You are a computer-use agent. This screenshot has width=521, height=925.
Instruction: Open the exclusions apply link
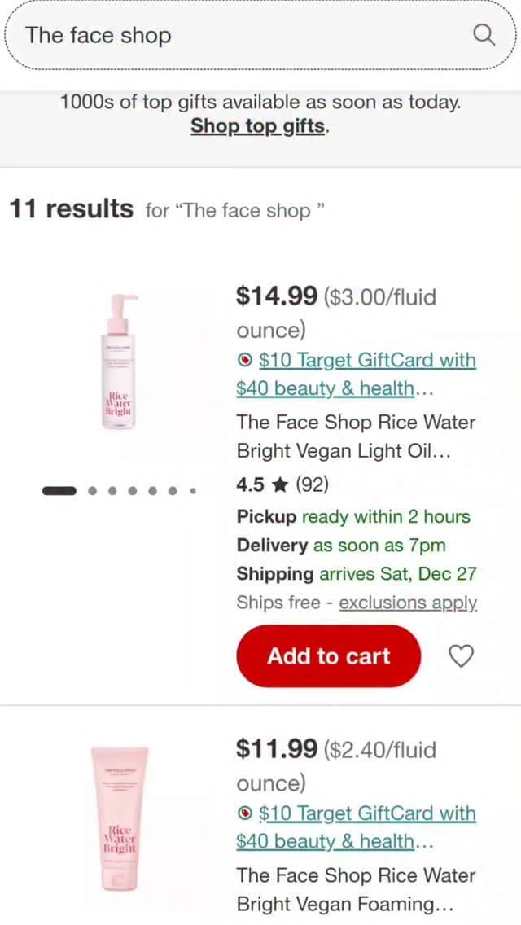point(409,603)
